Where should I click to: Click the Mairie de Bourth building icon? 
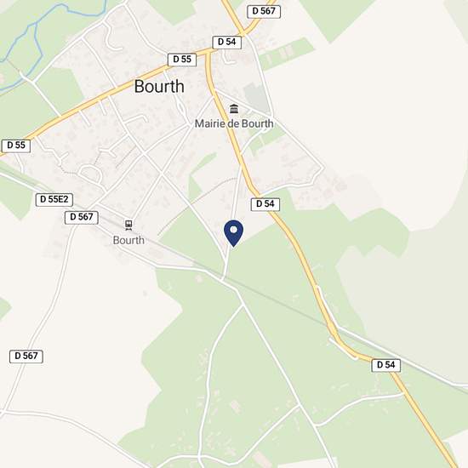coord(234,109)
